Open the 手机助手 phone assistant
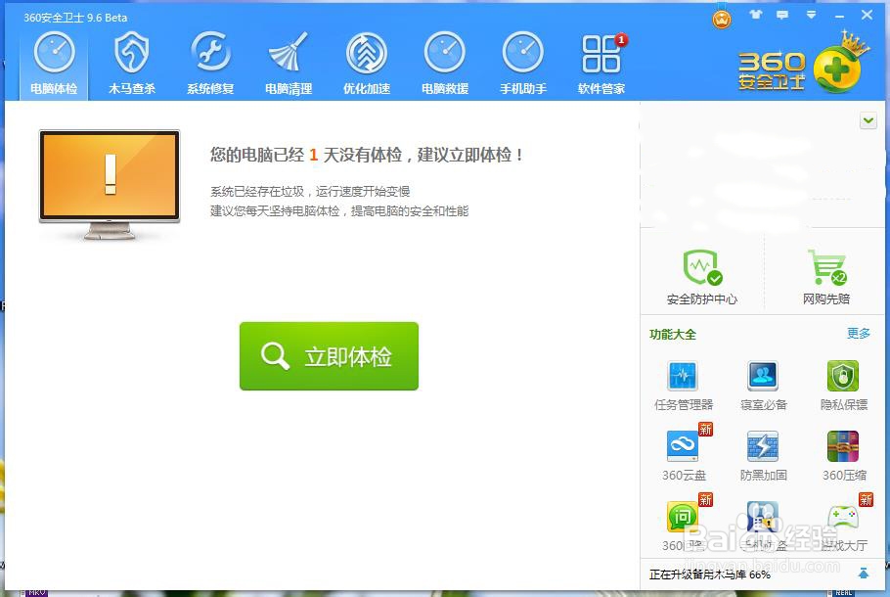 pyautogui.click(x=523, y=59)
